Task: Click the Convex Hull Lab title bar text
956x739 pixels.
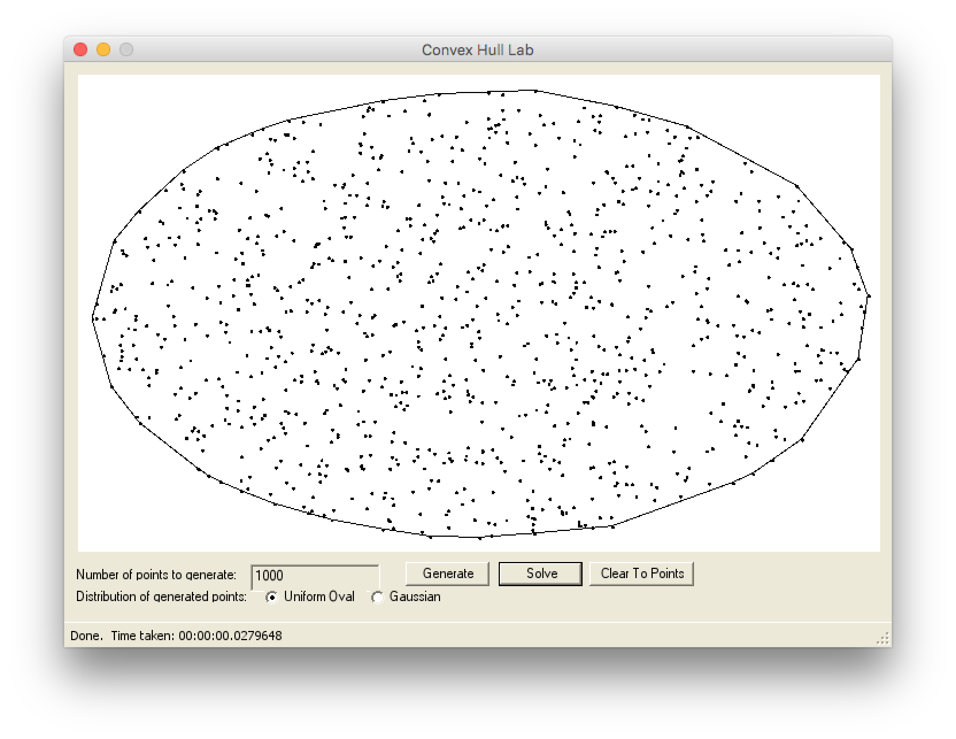Action: tap(477, 50)
